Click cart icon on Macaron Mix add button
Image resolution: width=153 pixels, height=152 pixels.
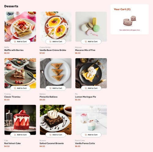(86, 41)
